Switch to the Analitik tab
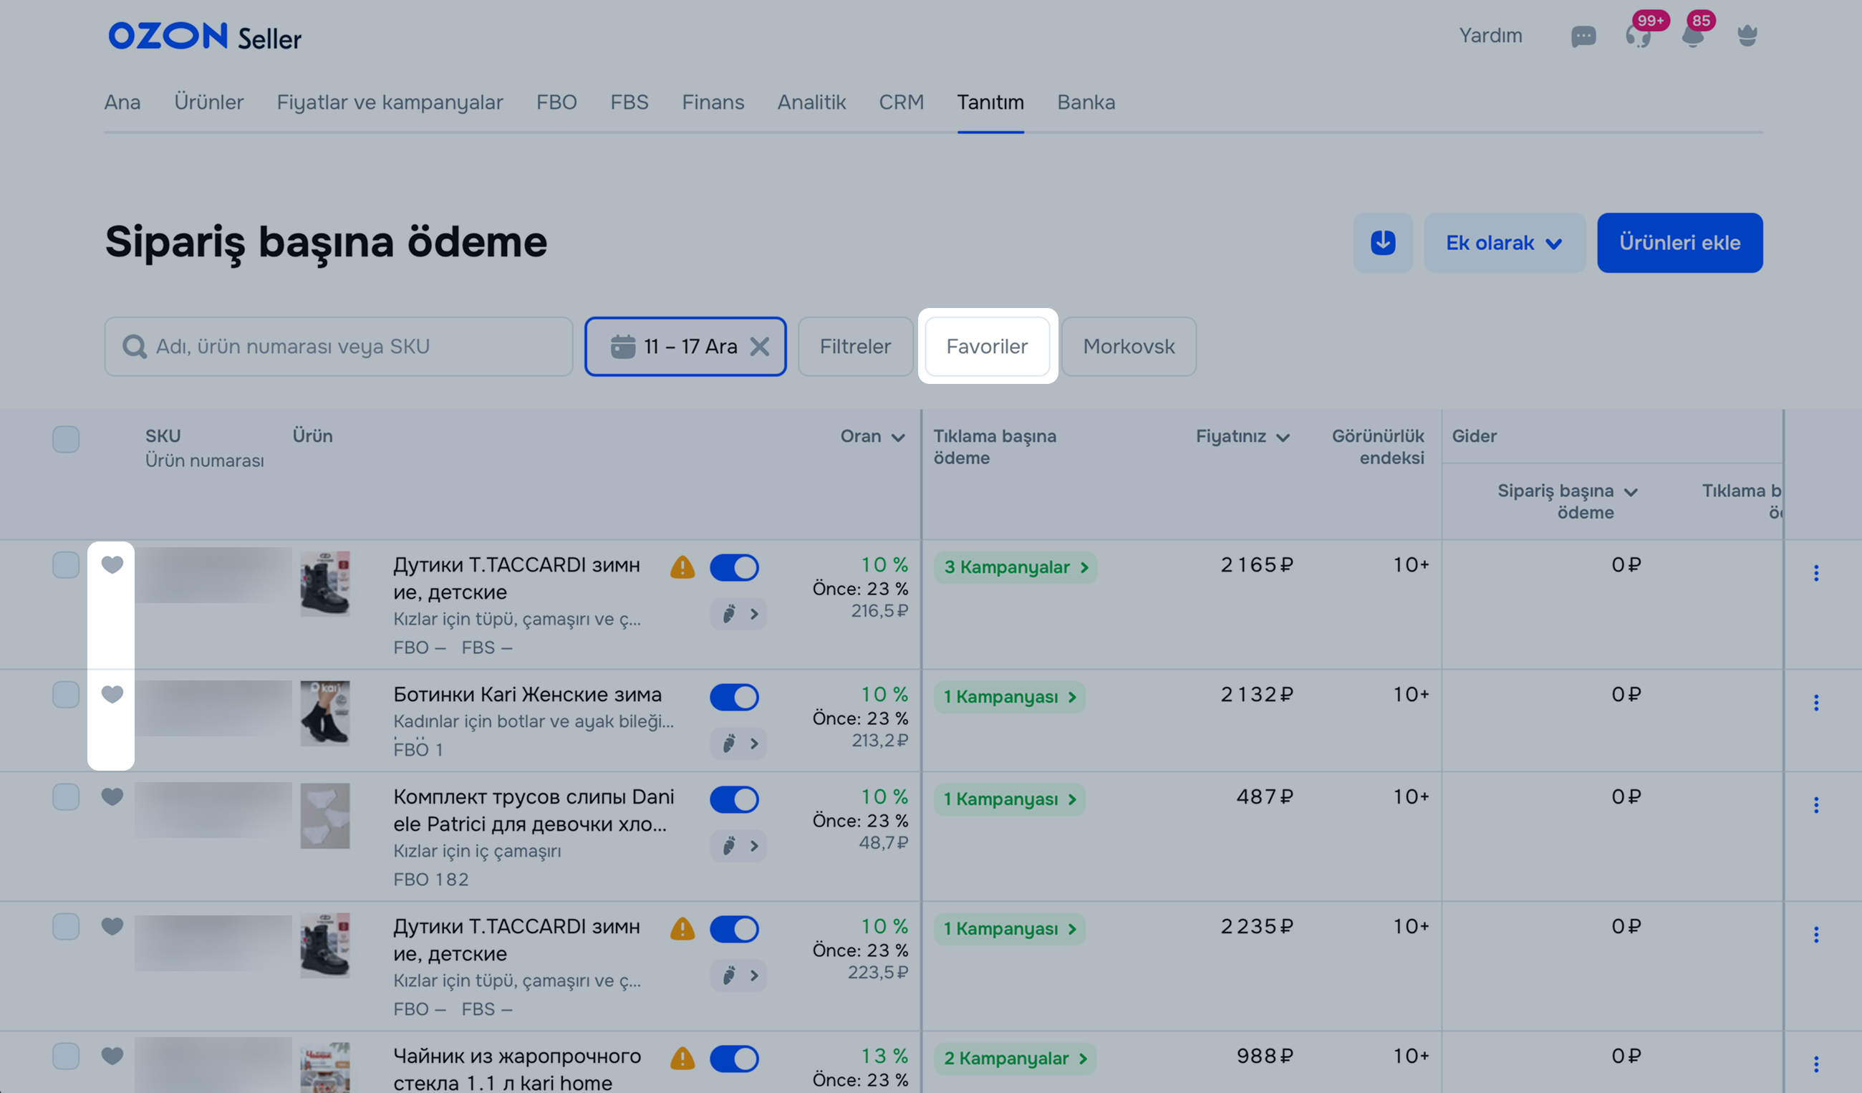Viewport: 1862px width, 1093px height. [x=811, y=102]
